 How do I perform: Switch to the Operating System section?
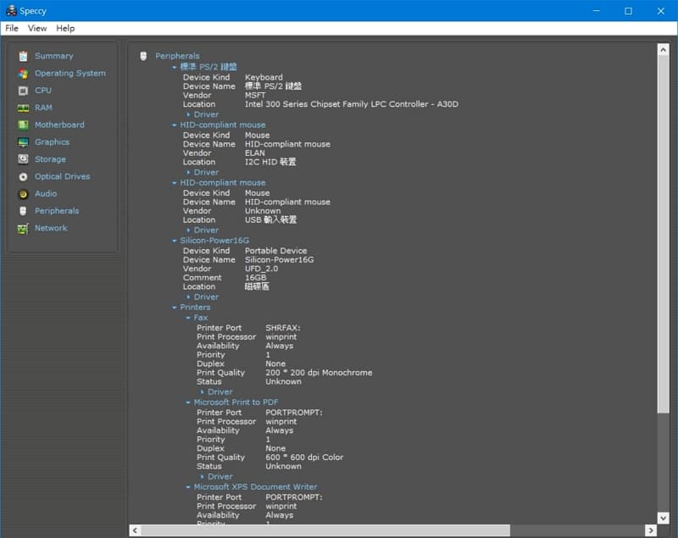[70, 74]
